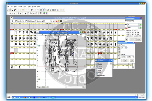Click the Save font disk icon

click(13, 10)
